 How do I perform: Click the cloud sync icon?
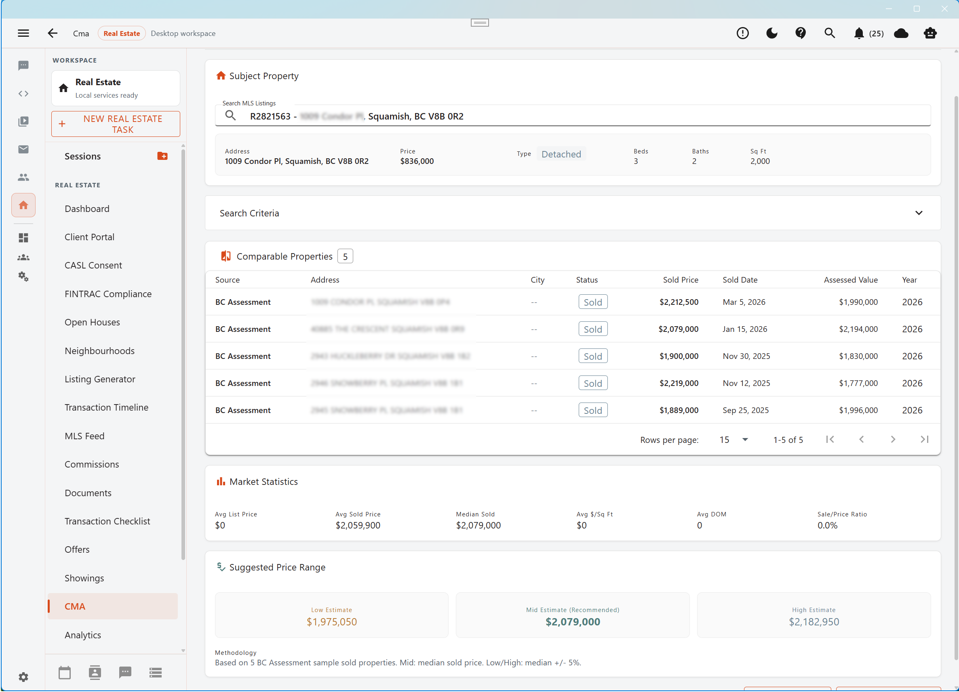tap(901, 33)
